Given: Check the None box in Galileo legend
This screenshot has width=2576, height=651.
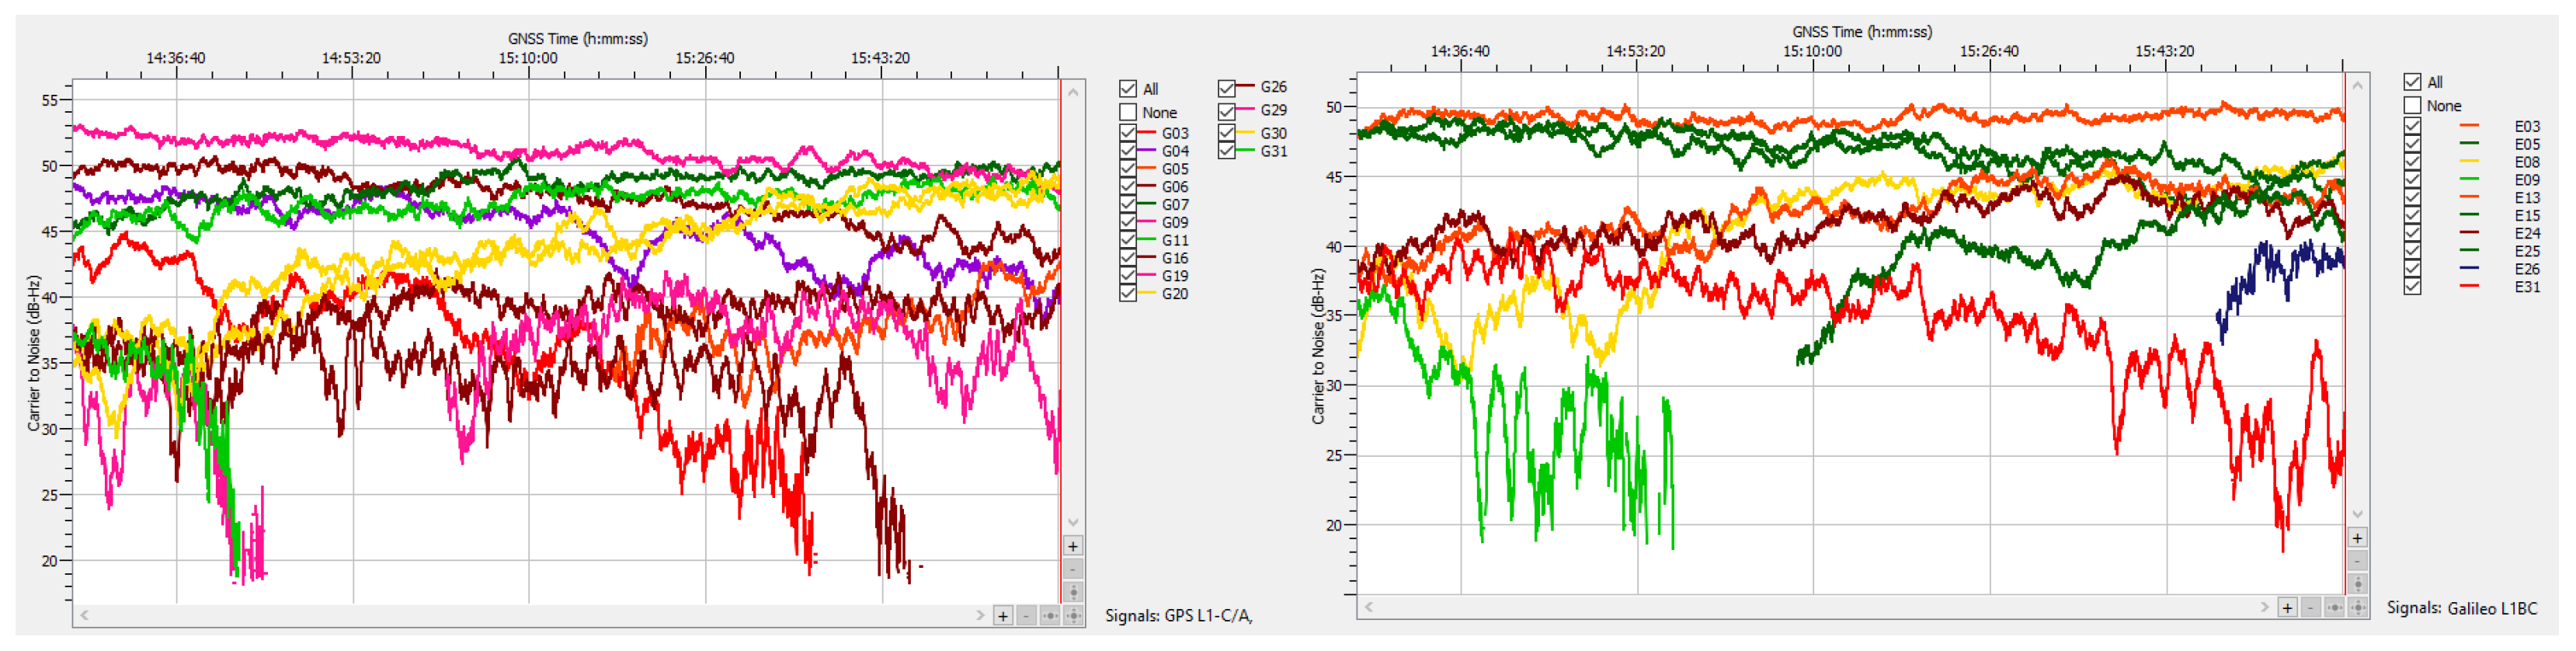Looking at the screenshot, I should click(2412, 105).
